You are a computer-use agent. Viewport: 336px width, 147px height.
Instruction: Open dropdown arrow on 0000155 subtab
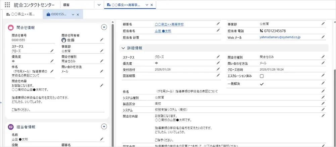(x=73, y=14)
